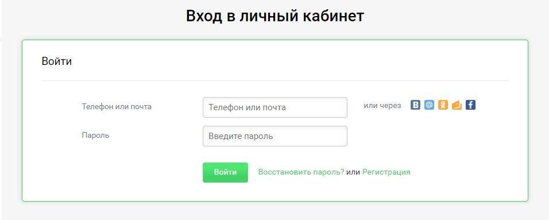Viewport: 549px width, 220px height.
Task: Focus the 'Телефон или почта' input field
Action: pyautogui.click(x=275, y=107)
